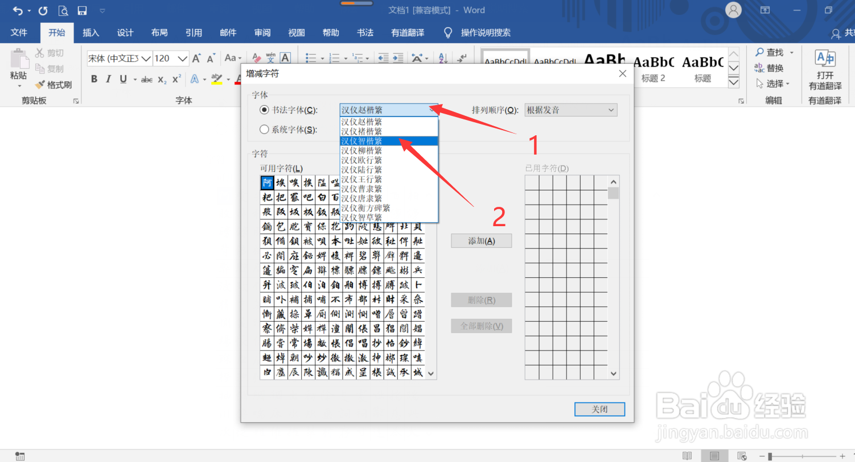Screen dimensions: 855x462
Task: Open the Paste options dropdown arrow
Action: (19, 86)
